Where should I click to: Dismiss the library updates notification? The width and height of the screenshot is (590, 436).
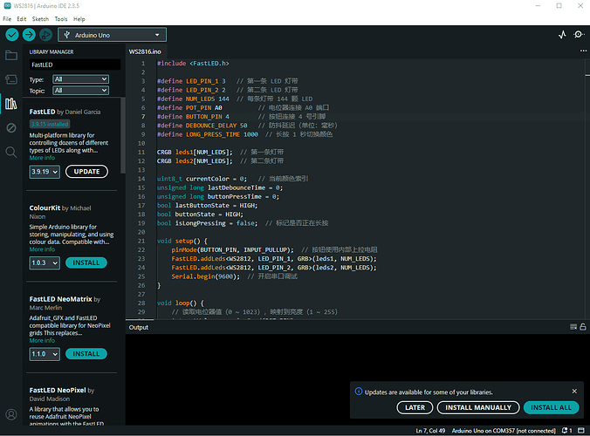click(x=574, y=392)
